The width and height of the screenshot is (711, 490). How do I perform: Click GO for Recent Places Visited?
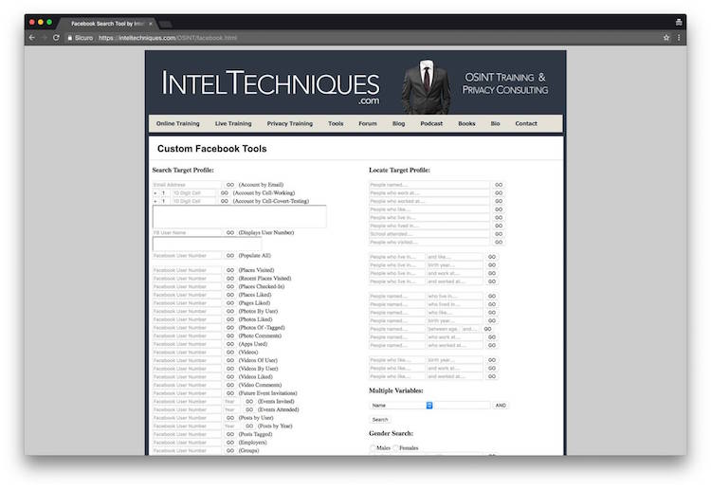tap(230, 279)
